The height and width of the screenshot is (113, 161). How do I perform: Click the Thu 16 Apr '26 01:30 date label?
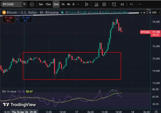click(24, 112)
